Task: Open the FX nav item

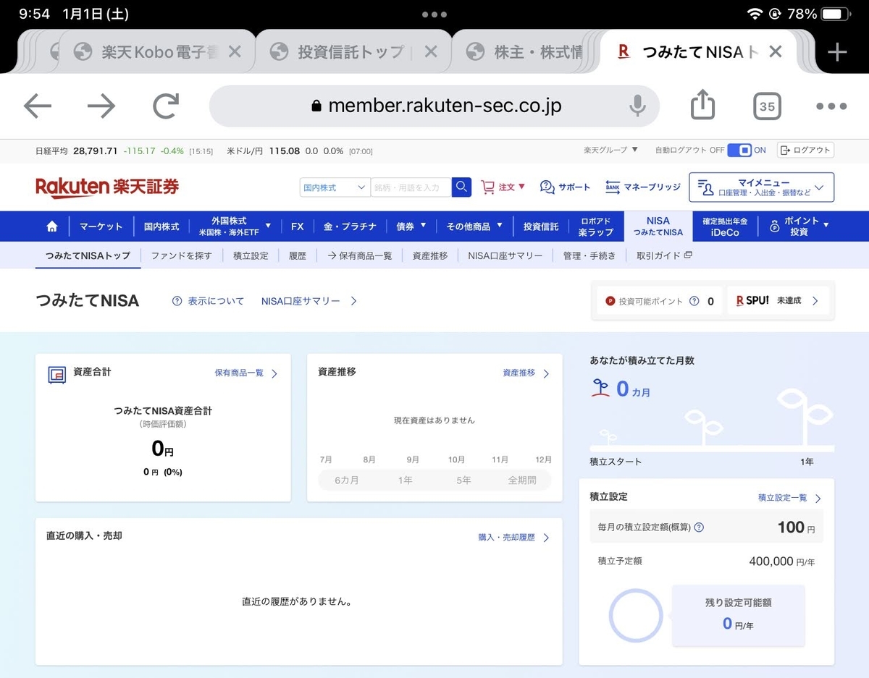Action: (x=298, y=226)
